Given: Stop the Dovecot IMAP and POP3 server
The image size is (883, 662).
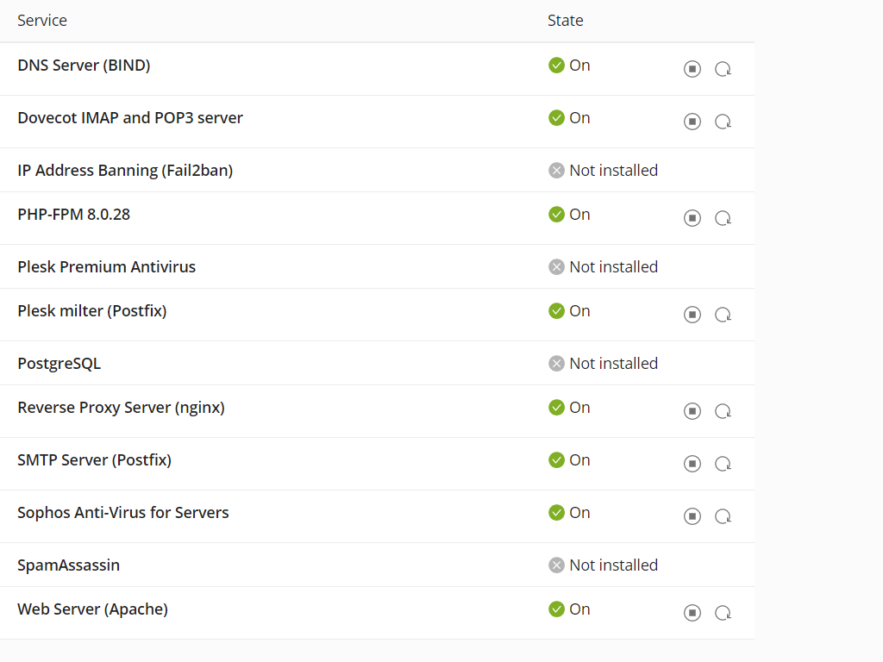Looking at the screenshot, I should pos(692,121).
